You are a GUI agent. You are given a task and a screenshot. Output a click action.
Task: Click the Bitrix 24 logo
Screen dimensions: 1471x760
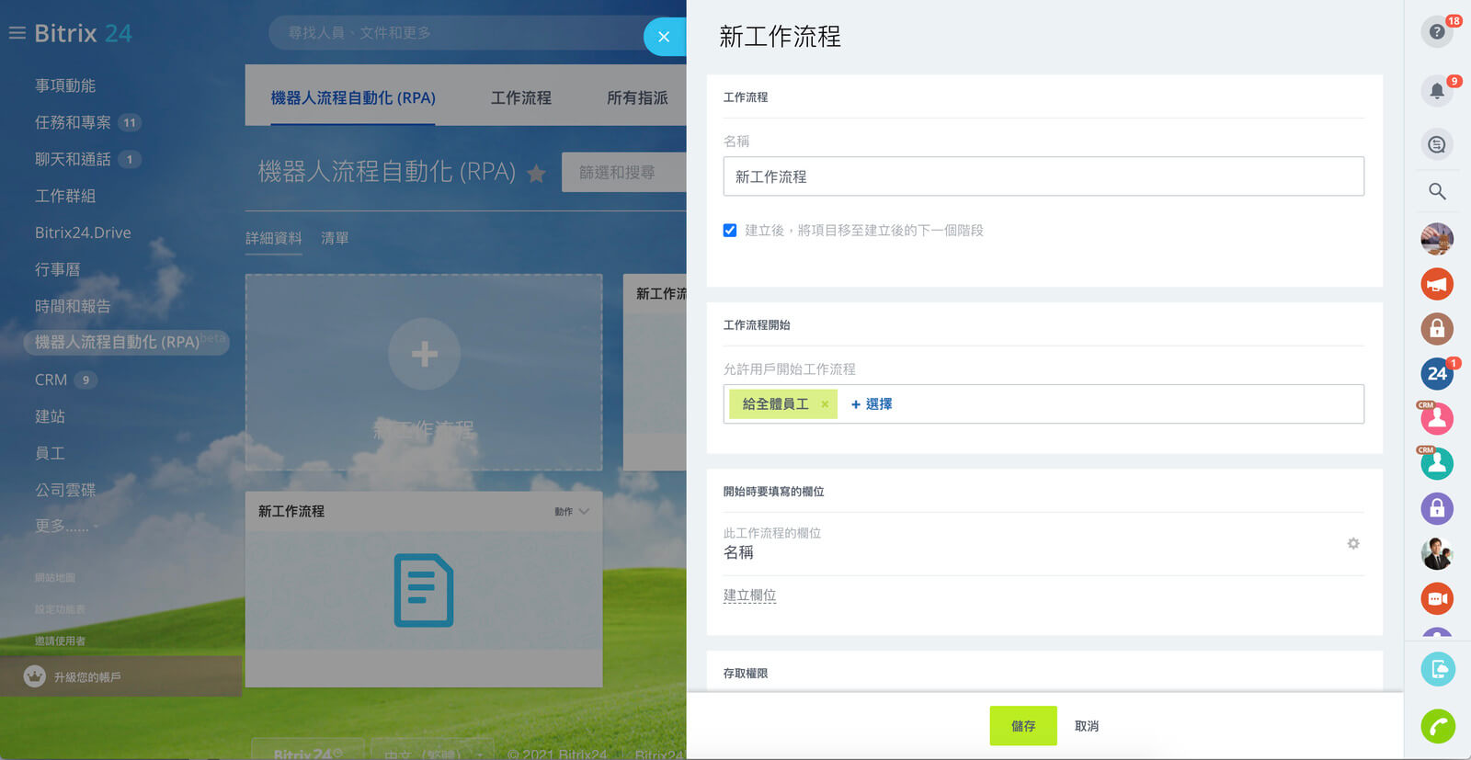(x=83, y=33)
